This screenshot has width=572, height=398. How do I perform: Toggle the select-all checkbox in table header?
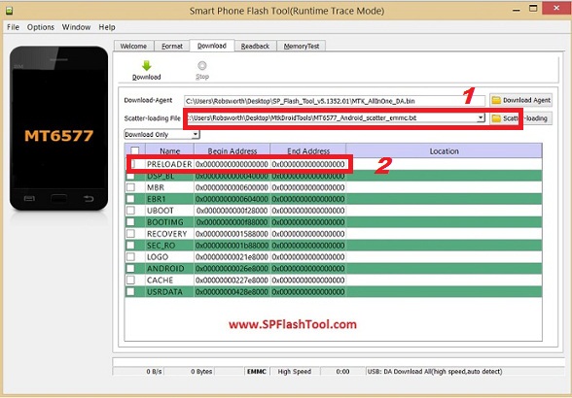tap(135, 150)
